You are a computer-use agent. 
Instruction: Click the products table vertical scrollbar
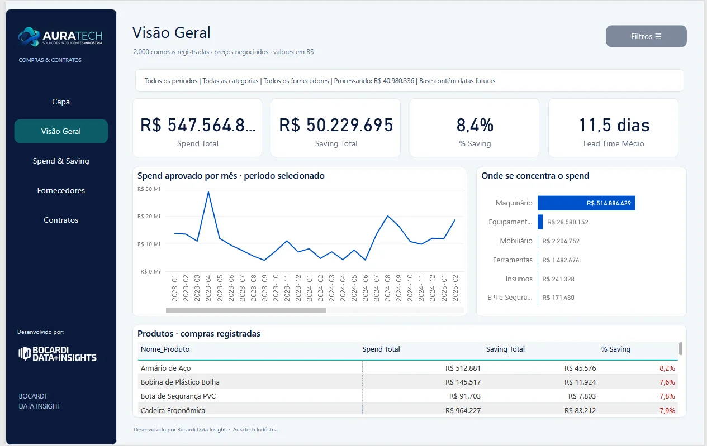(x=680, y=349)
